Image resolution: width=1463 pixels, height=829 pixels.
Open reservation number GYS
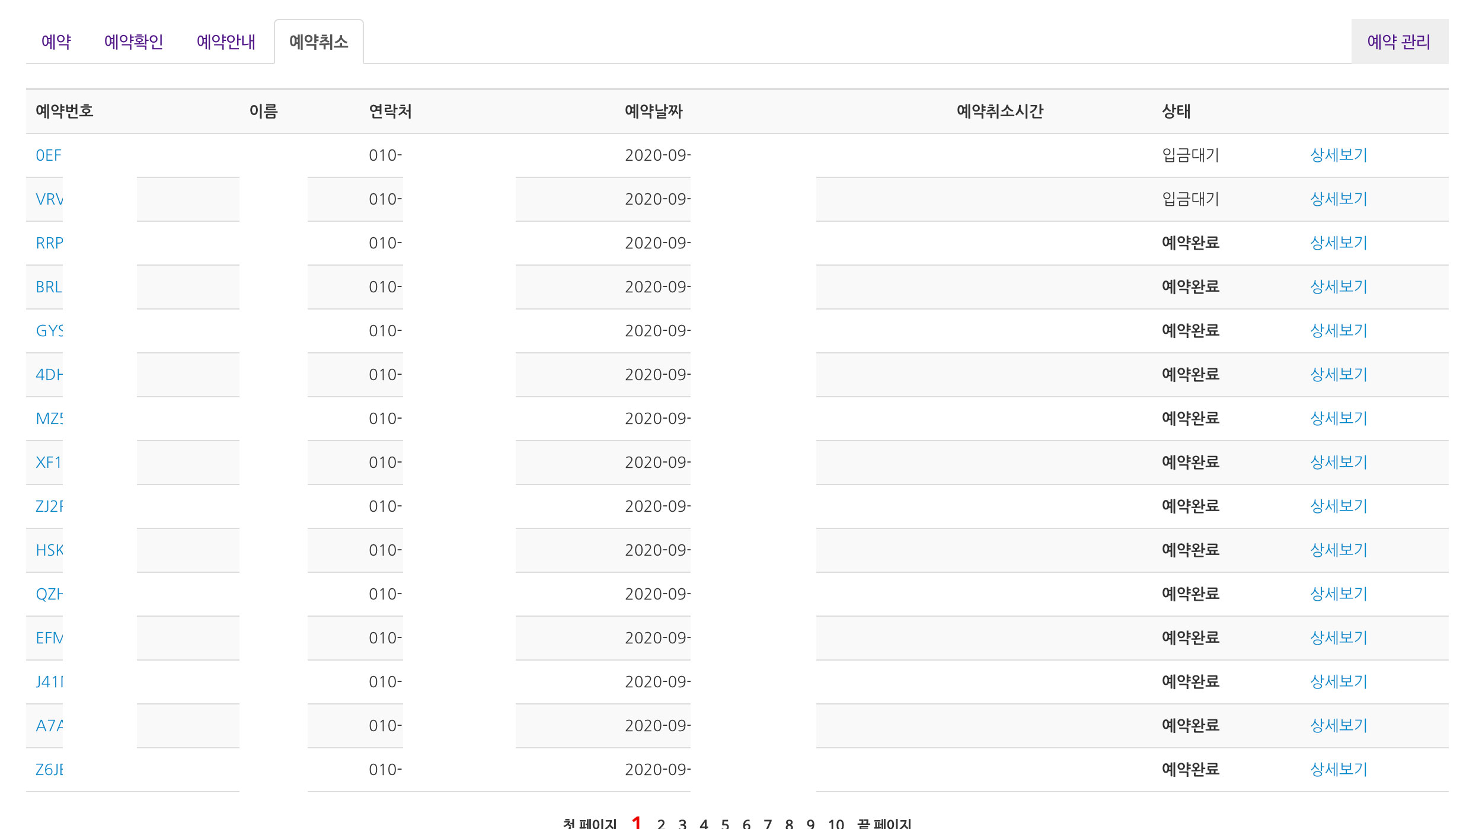(49, 331)
